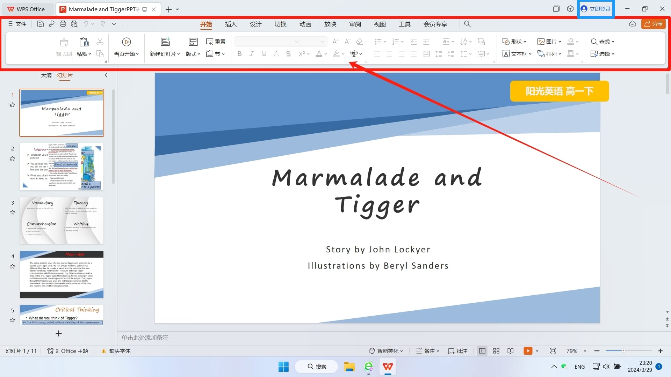Click the Fit Slide to Window icon
This screenshot has width=671, height=377.
tap(553, 351)
